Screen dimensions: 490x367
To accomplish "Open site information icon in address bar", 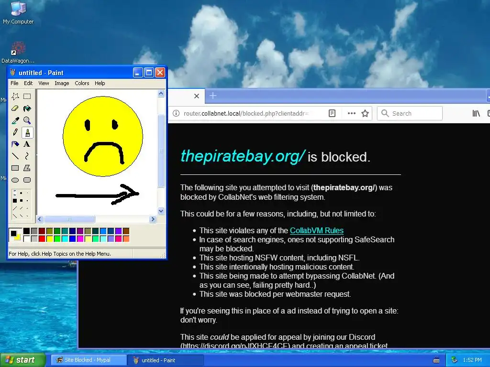I will coord(176,113).
